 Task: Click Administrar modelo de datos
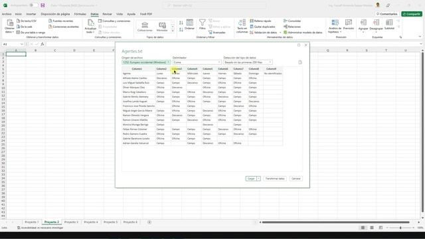coord(303,33)
